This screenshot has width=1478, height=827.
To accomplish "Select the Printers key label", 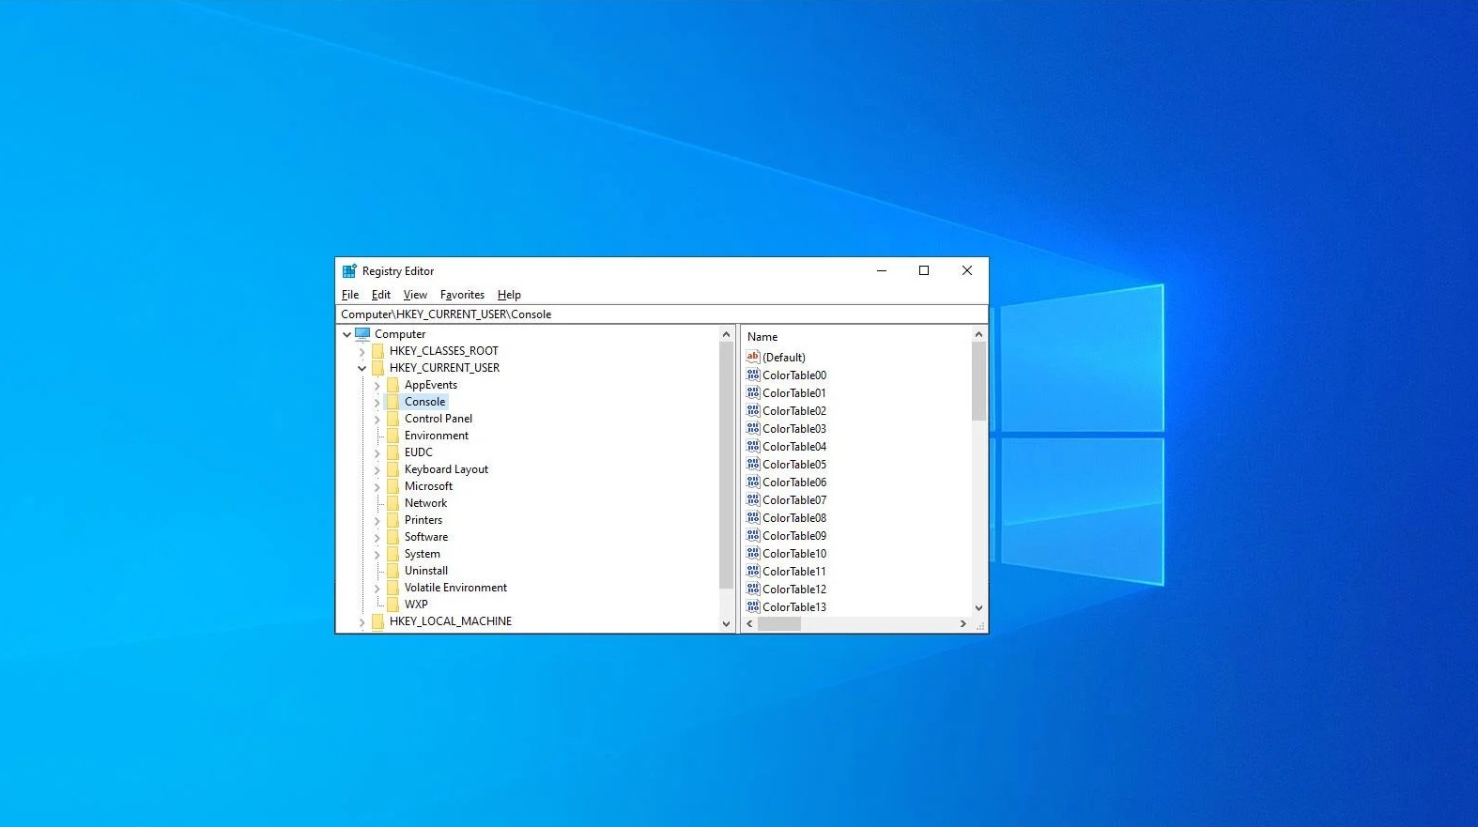I will [423, 520].
